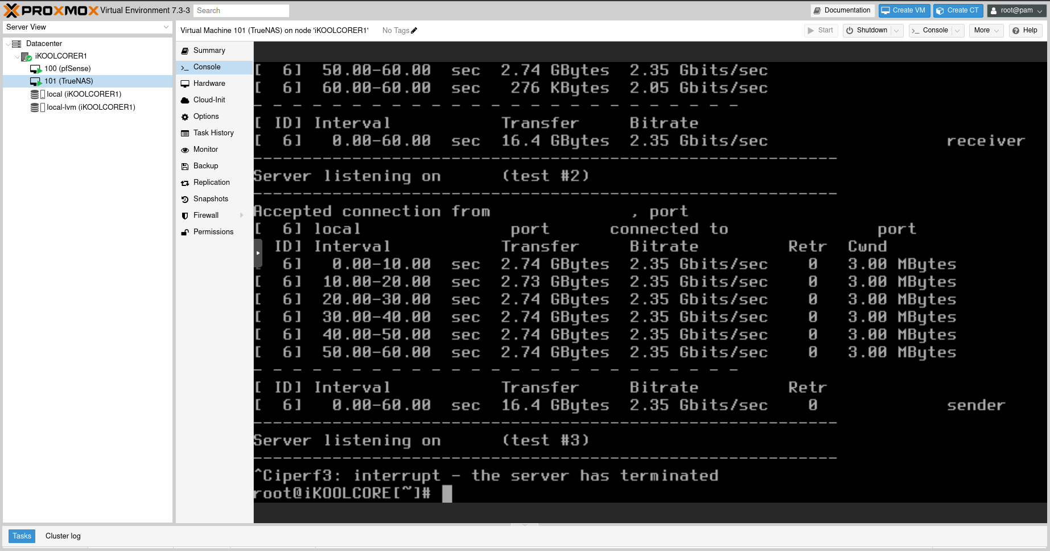Select 101 (TrueNAS) in the tree
Viewport: 1050px width, 551px height.
[88, 81]
